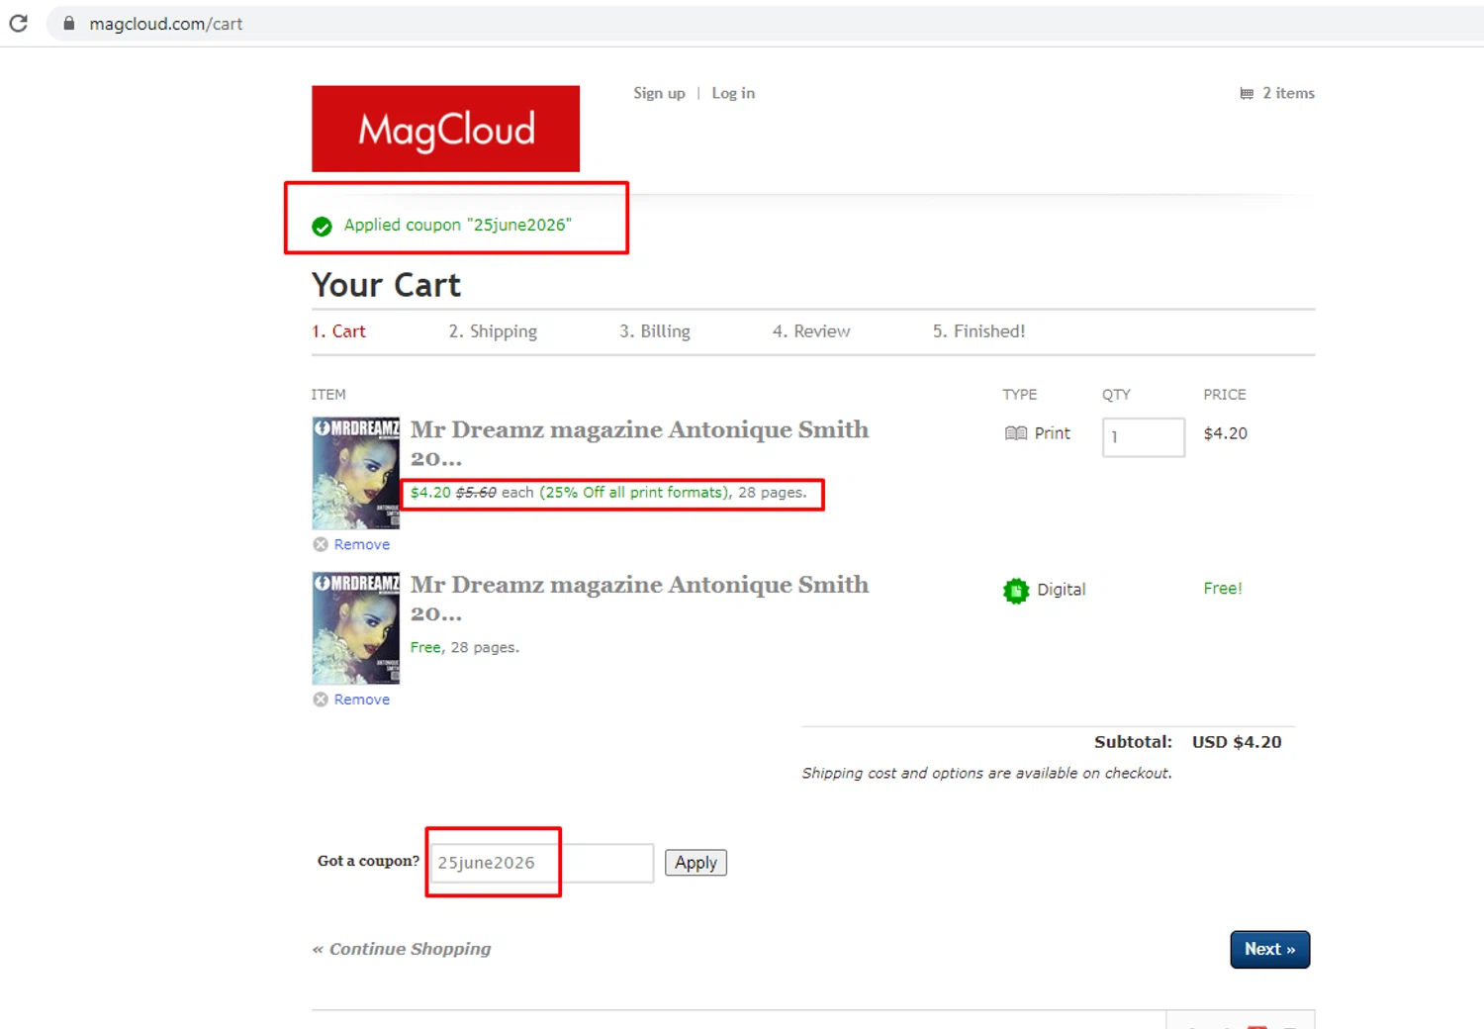Click the Print format book icon

click(x=1016, y=433)
